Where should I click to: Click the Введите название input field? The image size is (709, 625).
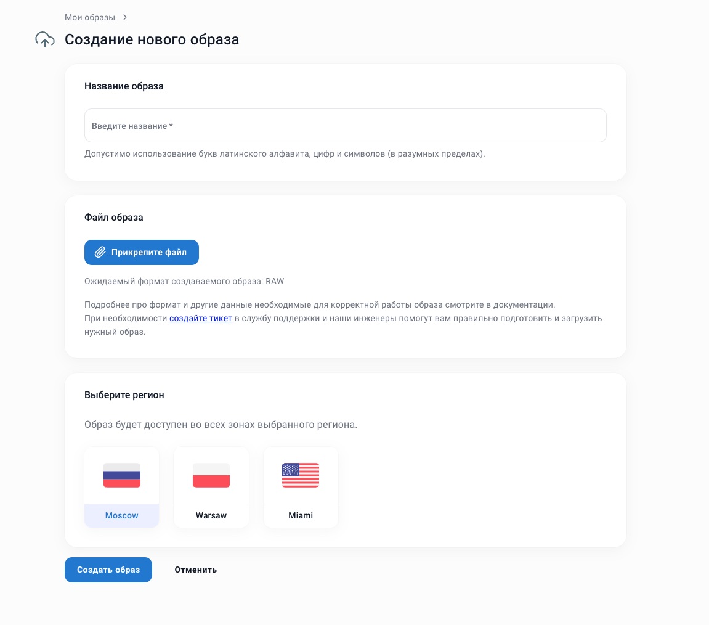[345, 125]
